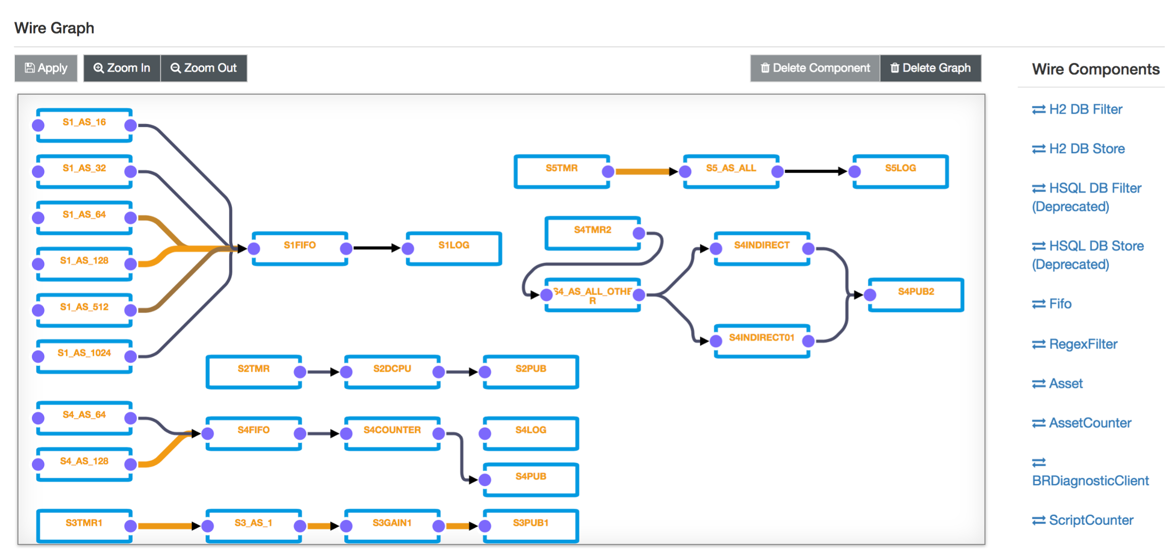Select the S4_AS_ALL_OTHER node

[593, 295]
